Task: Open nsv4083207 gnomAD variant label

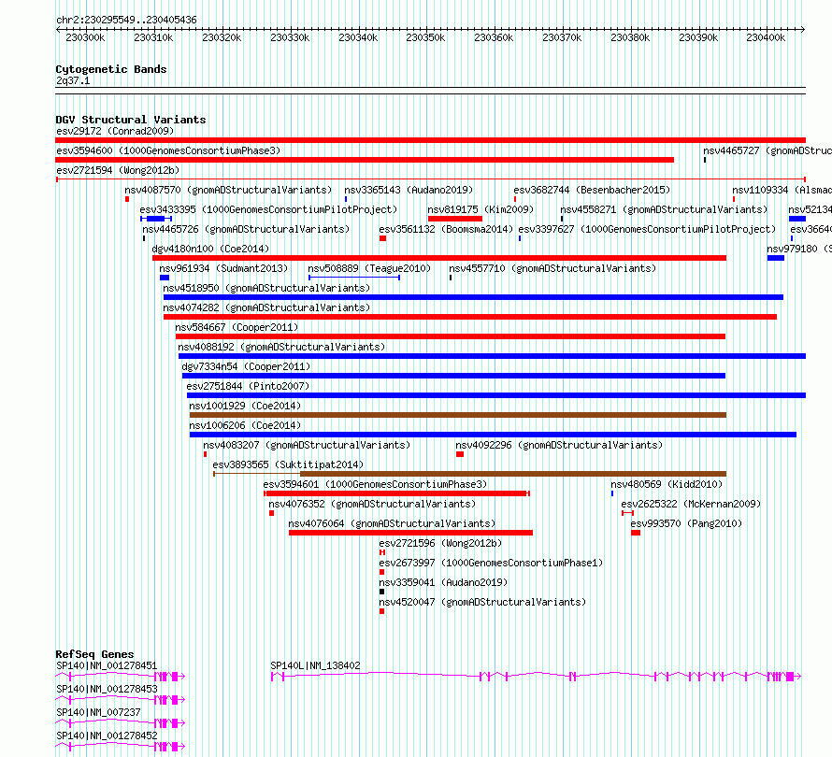Action: point(307,445)
